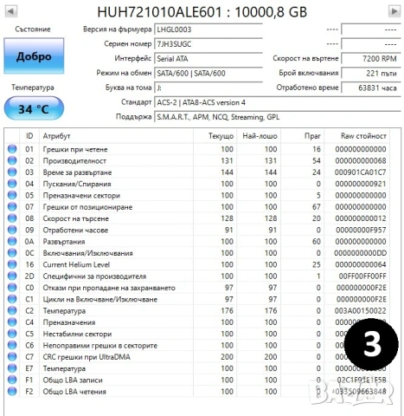
Task: Click status icon for Скорост на търсене
Action: pos(12,218)
